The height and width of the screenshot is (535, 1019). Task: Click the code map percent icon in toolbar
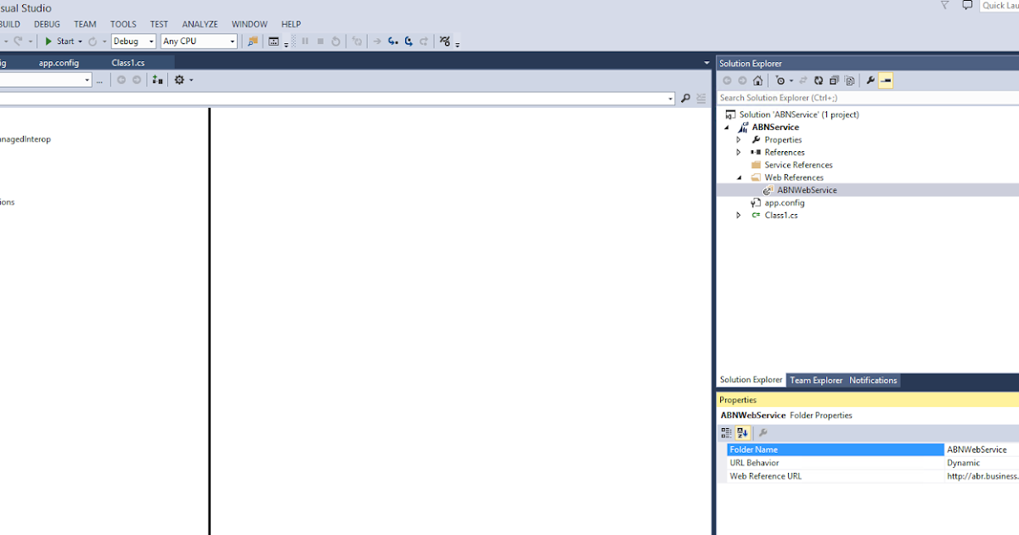445,41
